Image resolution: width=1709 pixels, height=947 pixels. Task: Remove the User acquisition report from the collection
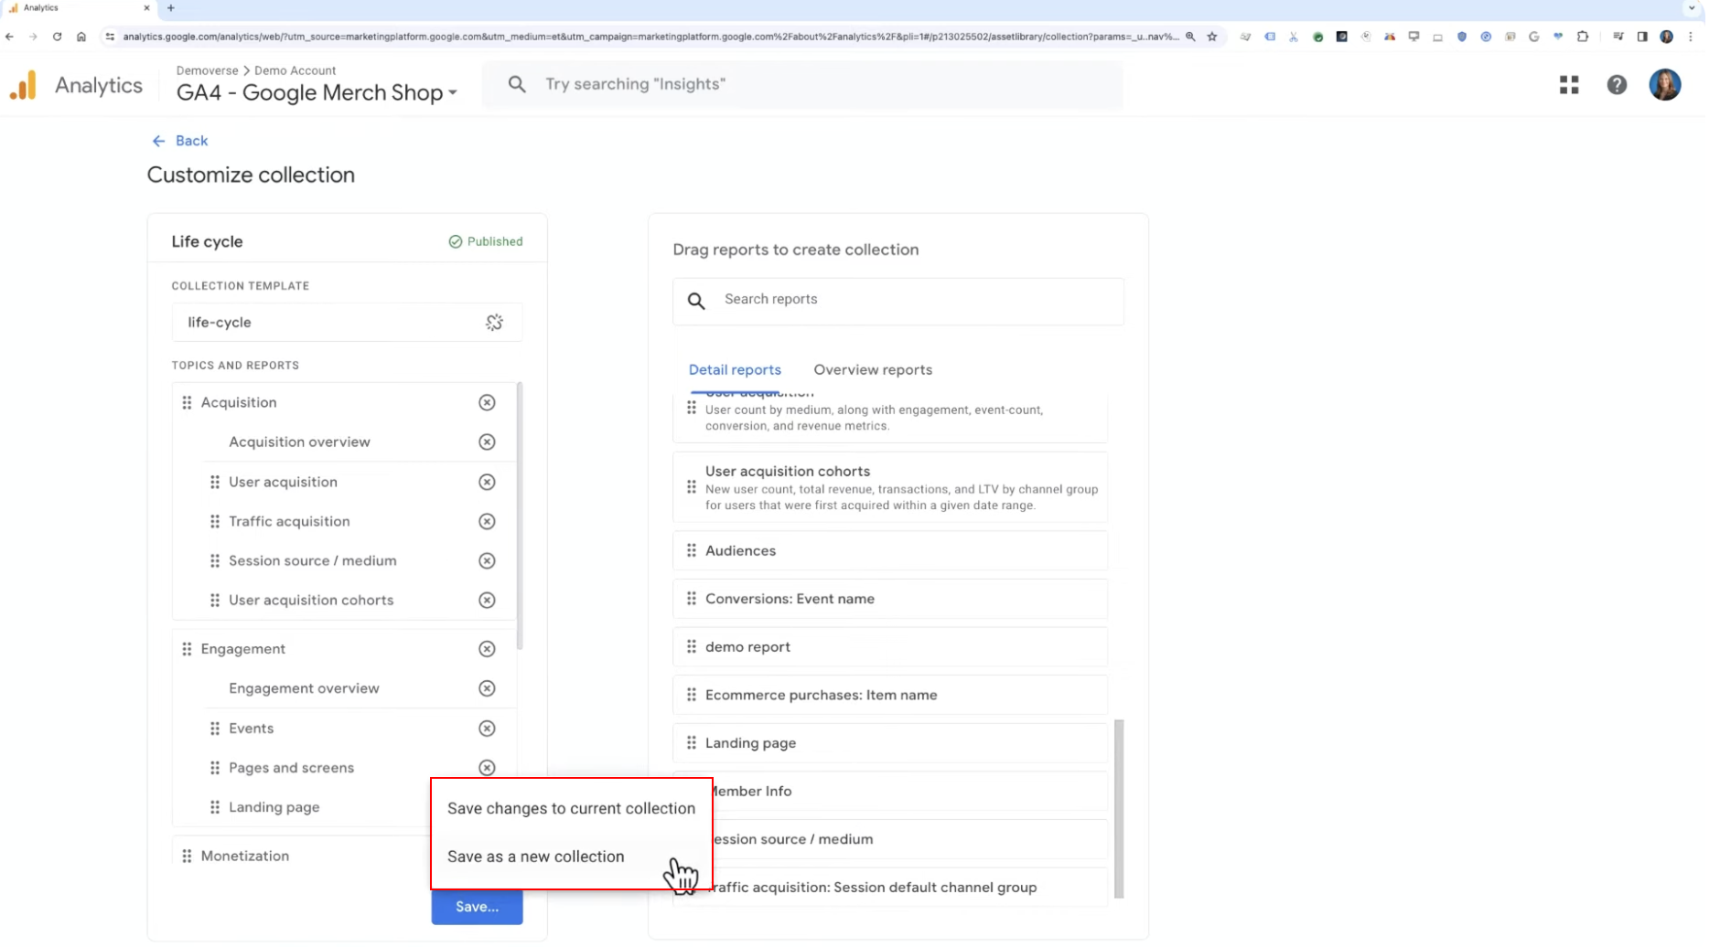pyautogui.click(x=488, y=483)
